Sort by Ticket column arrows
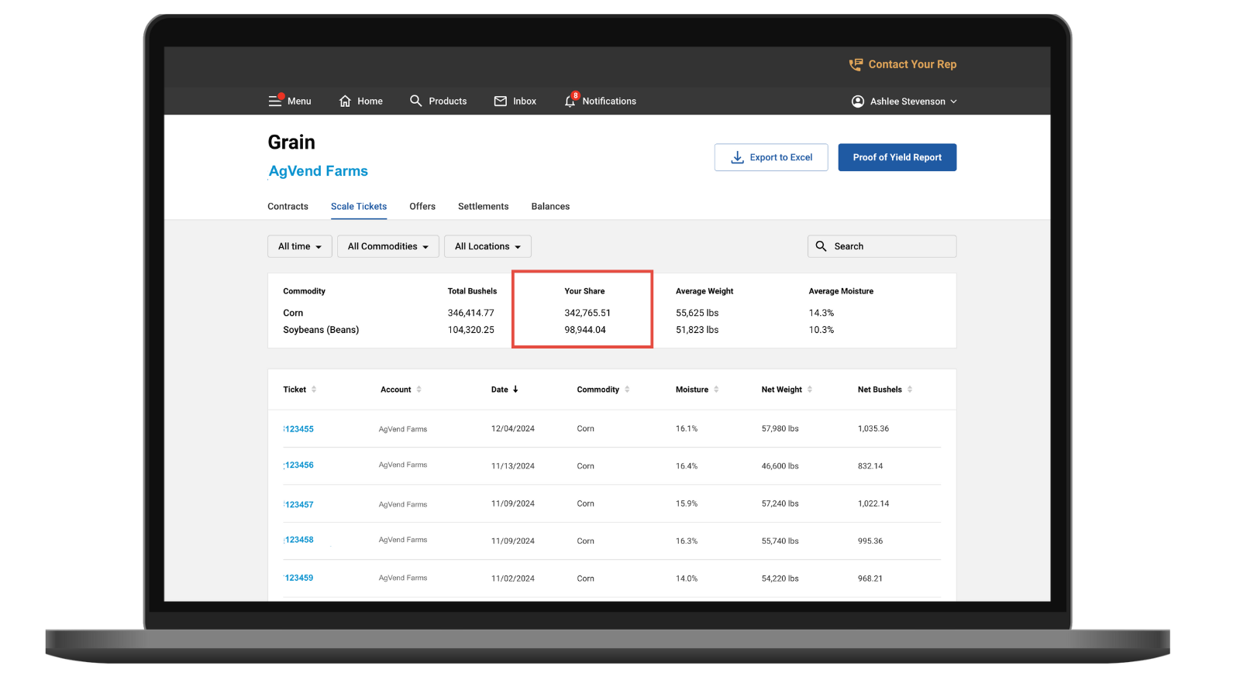 [314, 390]
